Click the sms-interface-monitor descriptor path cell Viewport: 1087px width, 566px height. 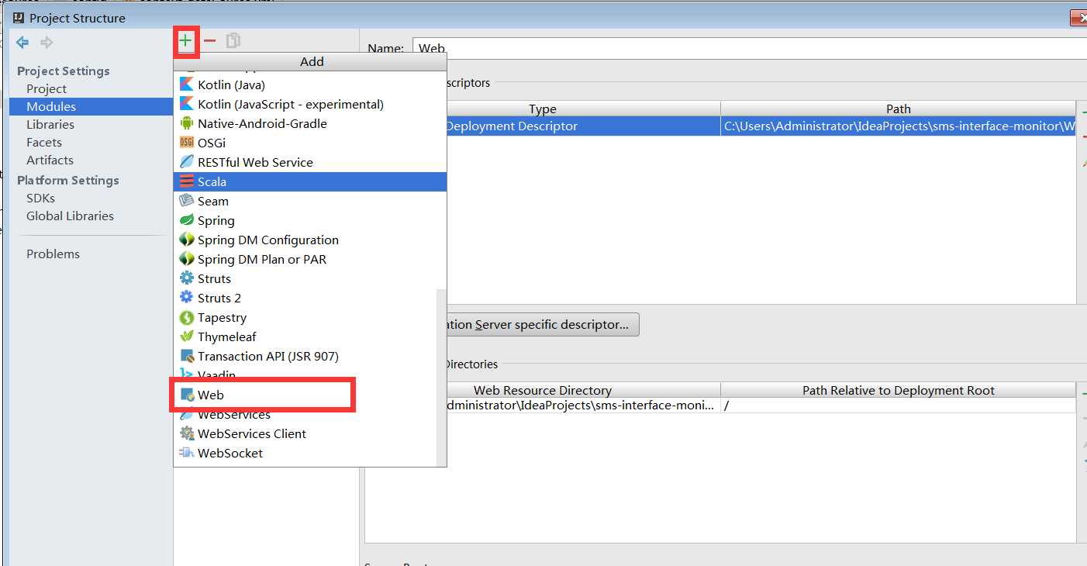[x=899, y=126]
